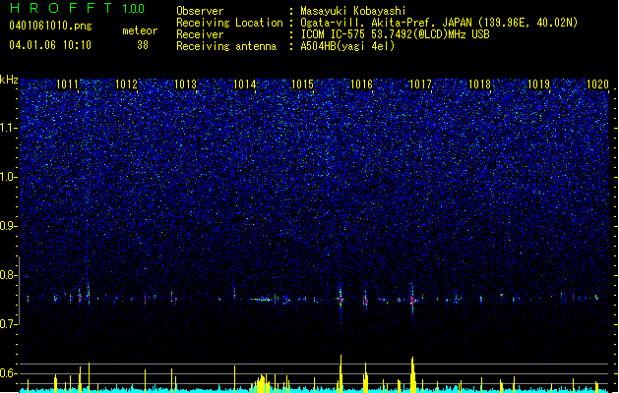Click the 1018 time marker label
The width and height of the screenshot is (619, 393).
pos(479,84)
